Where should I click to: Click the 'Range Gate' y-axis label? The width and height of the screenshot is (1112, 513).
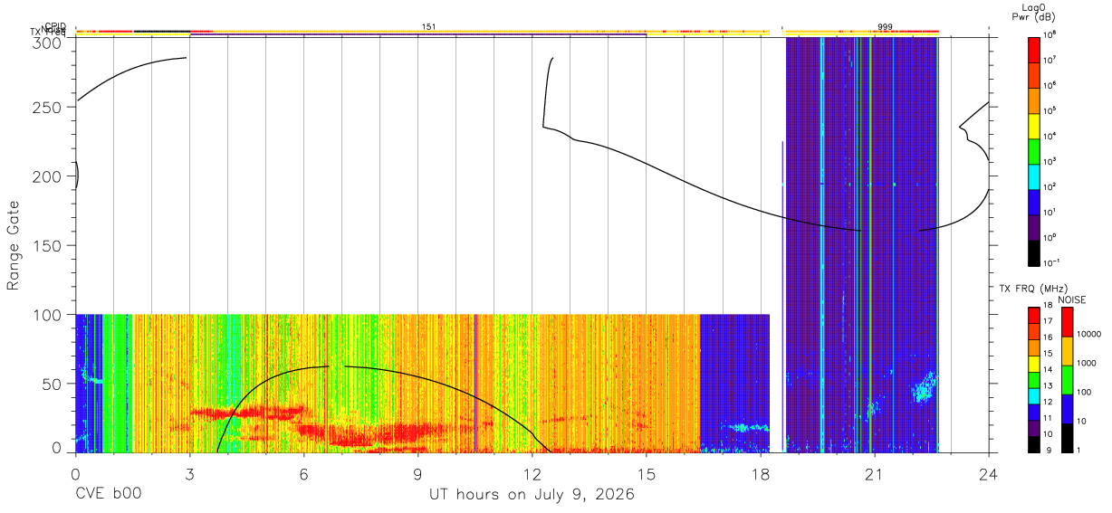(14, 245)
